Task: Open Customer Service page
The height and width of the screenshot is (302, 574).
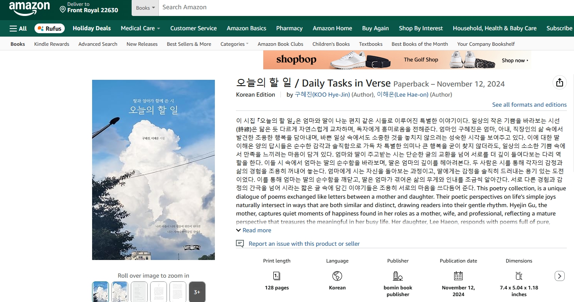Action: click(x=193, y=28)
